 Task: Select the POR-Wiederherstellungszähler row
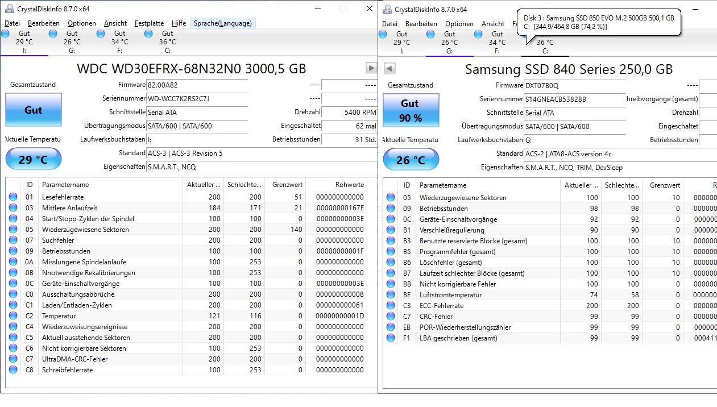[x=550, y=327]
